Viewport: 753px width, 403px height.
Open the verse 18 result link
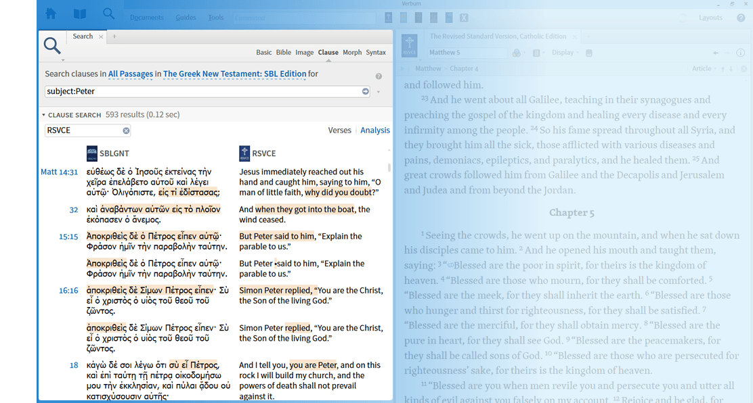coord(74,366)
